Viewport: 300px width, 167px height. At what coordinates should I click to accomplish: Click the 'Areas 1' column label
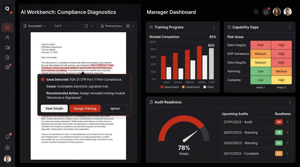click(261, 88)
